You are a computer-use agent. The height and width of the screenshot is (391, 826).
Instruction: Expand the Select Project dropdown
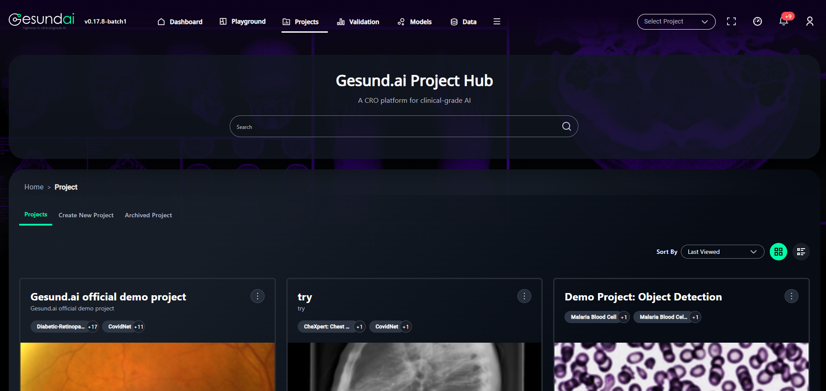click(676, 22)
